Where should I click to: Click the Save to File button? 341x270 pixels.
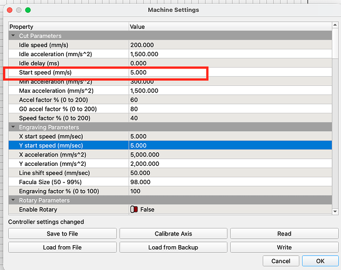pos(62,234)
